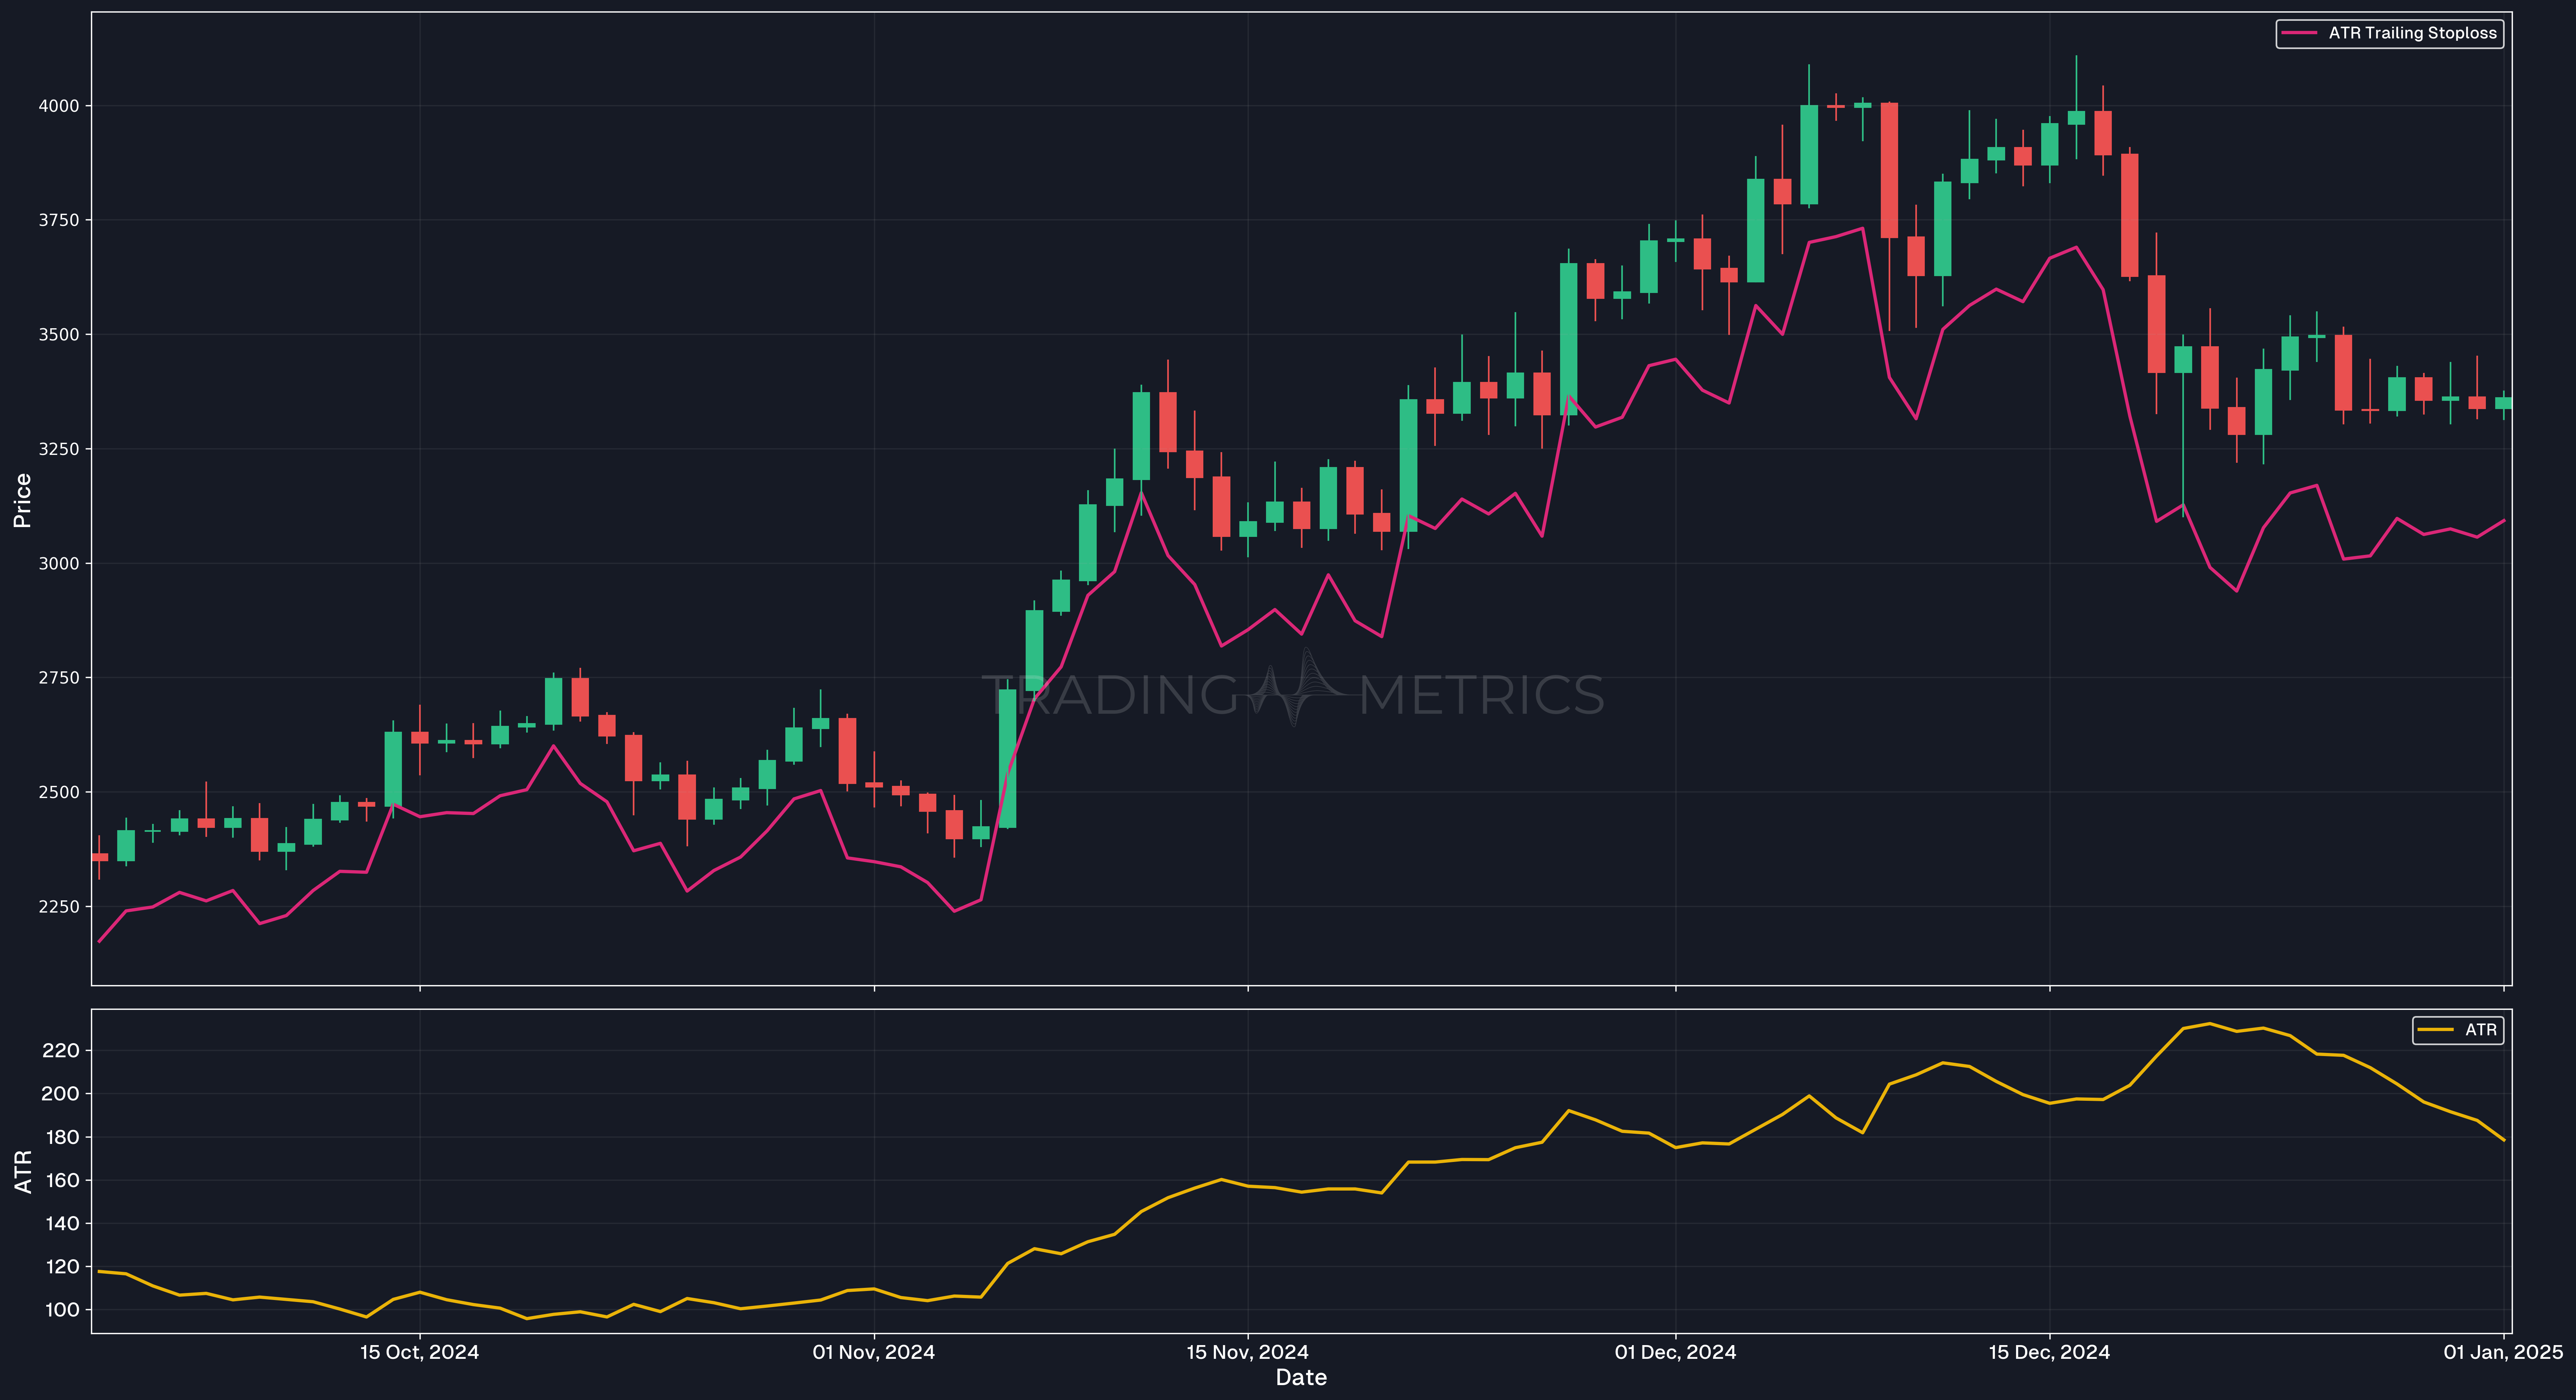Click the 15 Dec, 2024 date label
The image size is (2576, 1400).
[2049, 1352]
